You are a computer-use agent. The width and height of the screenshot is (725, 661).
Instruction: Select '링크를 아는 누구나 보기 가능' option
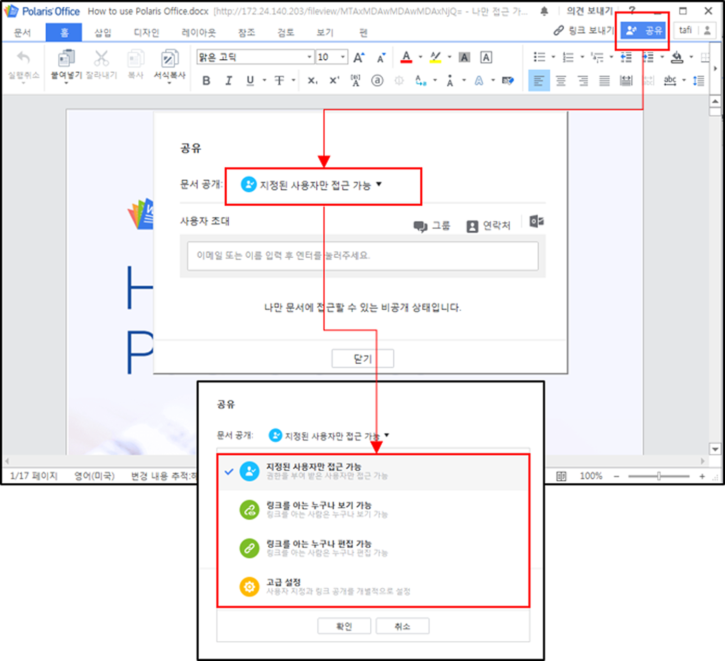pyautogui.click(x=373, y=510)
